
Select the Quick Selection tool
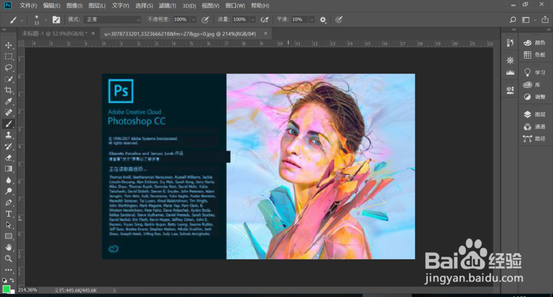point(8,79)
